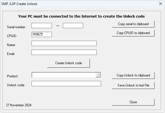Click the bold Internet connection notice heading
Screen dimensions: 165x113
81,16
